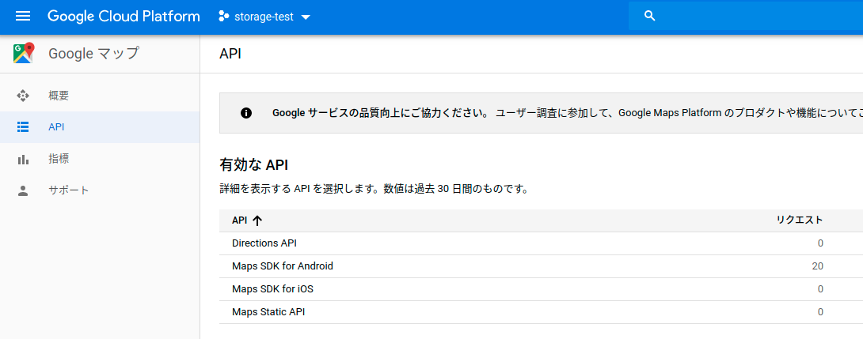
Task: Click the 指標 bar chart icon
Action: pyautogui.click(x=23, y=160)
